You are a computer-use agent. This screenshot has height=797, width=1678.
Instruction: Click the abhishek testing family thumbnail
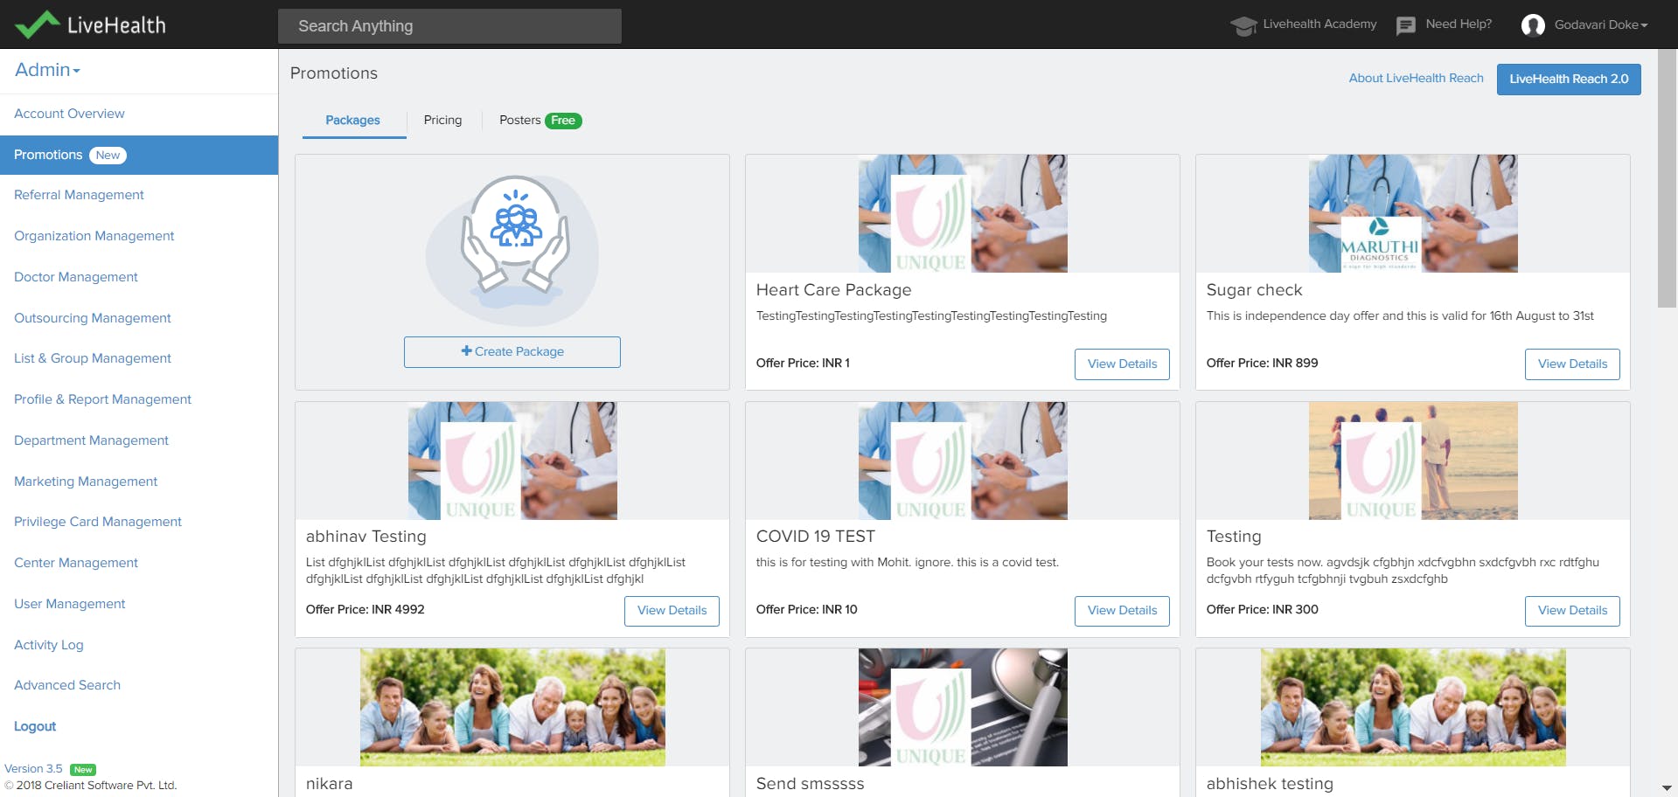point(1413,707)
